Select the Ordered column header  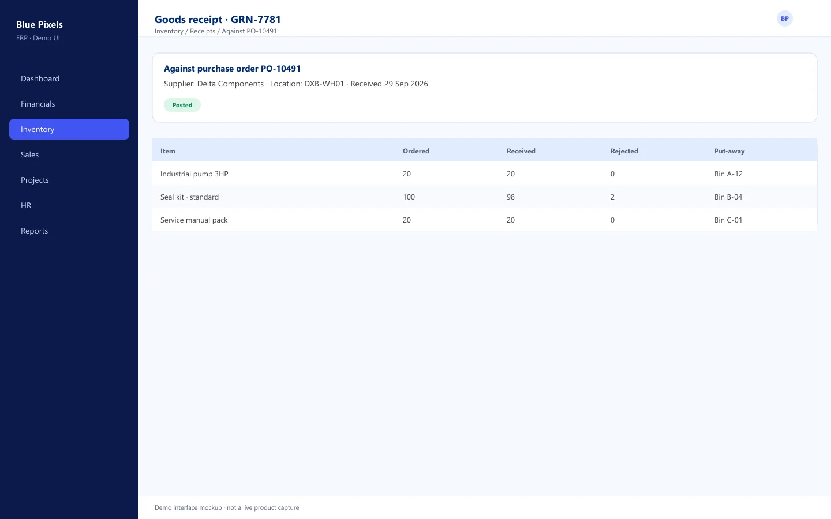pyautogui.click(x=416, y=151)
